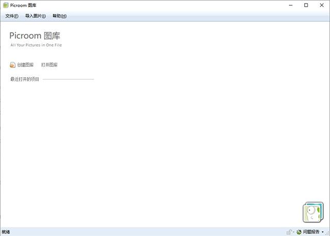Open the 帮助(H) menu
Screen dimensions: 330x236
point(60,16)
